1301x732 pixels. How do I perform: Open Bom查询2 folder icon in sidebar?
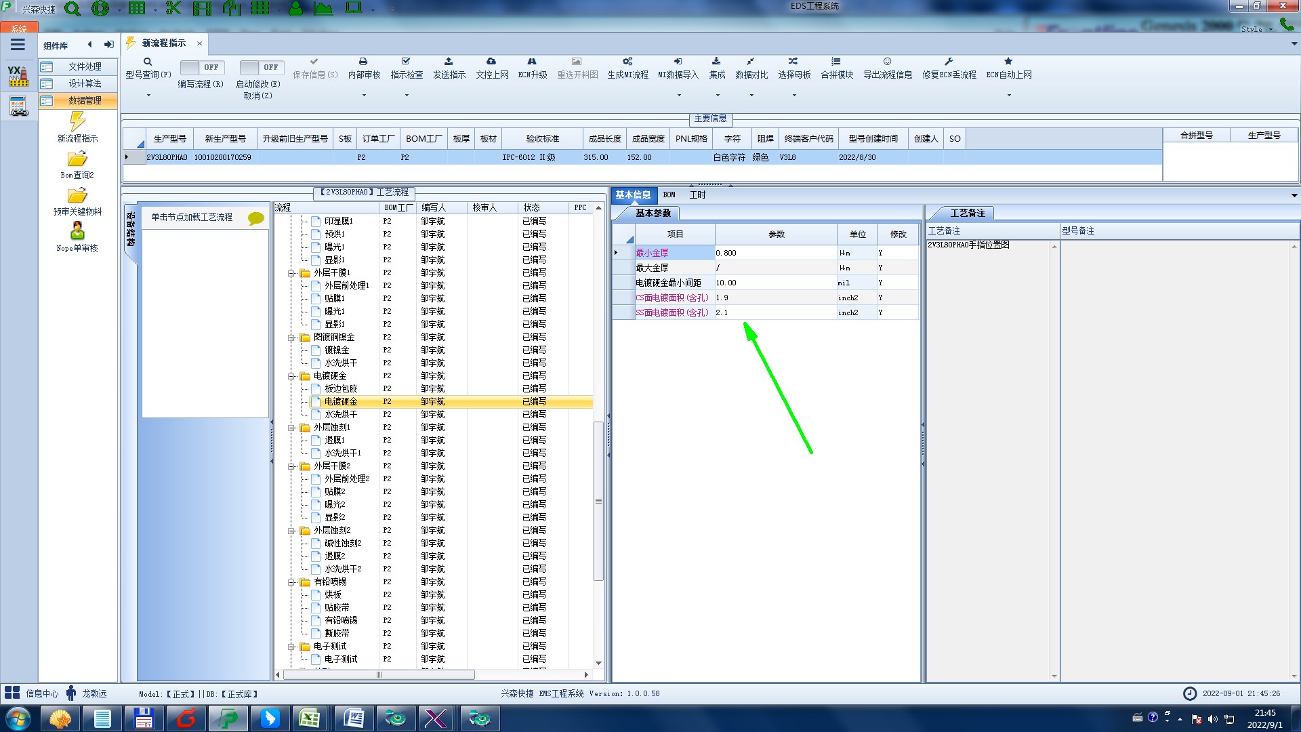[x=77, y=160]
